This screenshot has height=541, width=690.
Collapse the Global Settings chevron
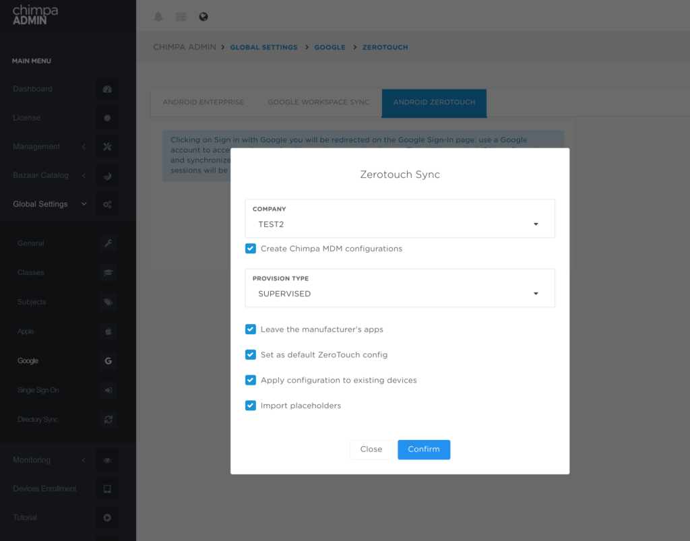click(84, 204)
